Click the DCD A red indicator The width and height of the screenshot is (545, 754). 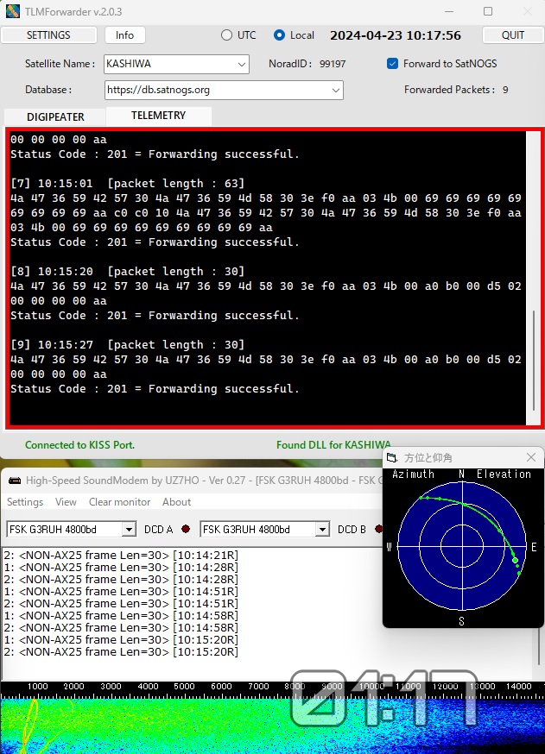coord(185,530)
